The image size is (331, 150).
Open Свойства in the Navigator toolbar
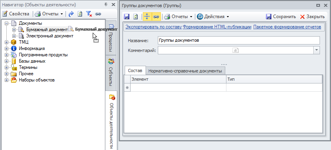click(16, 14)
